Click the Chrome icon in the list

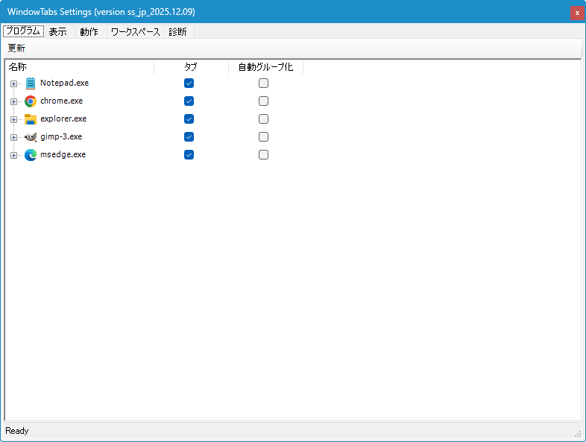pos(31,101)
